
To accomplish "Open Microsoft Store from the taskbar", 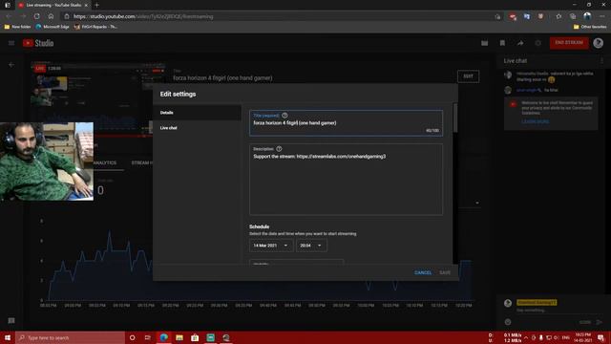I will (195, 337).
